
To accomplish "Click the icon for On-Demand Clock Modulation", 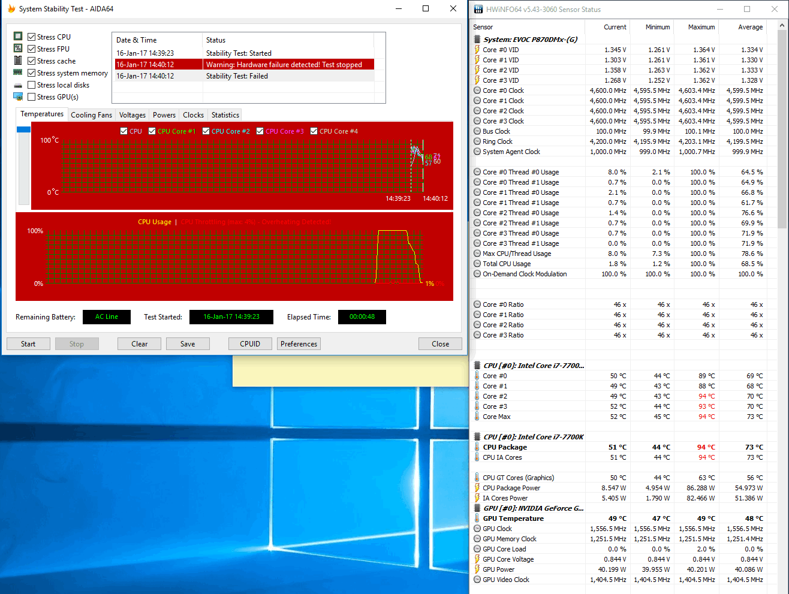I will (x=477, y=274).
